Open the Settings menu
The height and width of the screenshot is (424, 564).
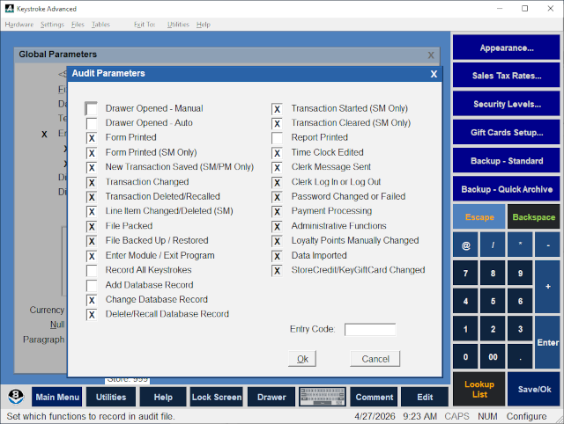(x=52, y=25)
